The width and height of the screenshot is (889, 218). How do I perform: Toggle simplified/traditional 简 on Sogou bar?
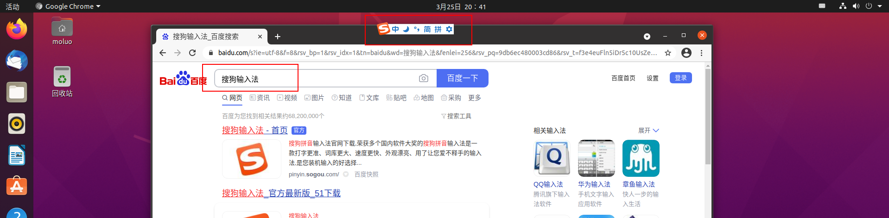pos(427,29)
